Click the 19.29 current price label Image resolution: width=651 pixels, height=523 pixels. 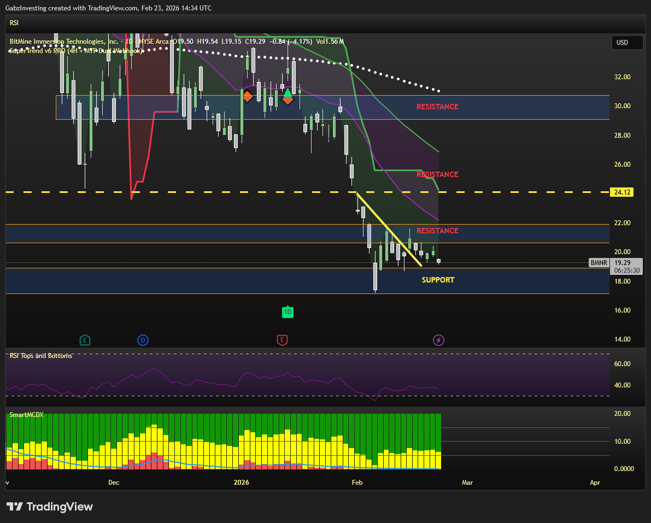[623, 263]
